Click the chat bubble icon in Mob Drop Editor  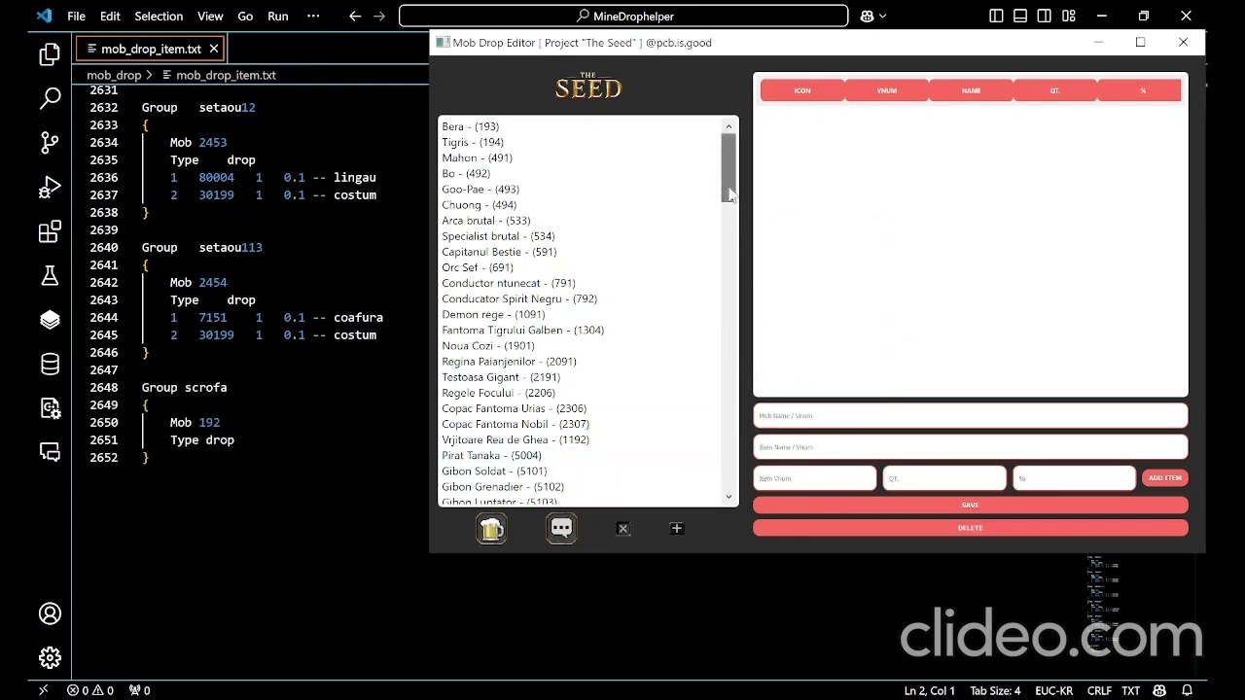click(561, 528)
